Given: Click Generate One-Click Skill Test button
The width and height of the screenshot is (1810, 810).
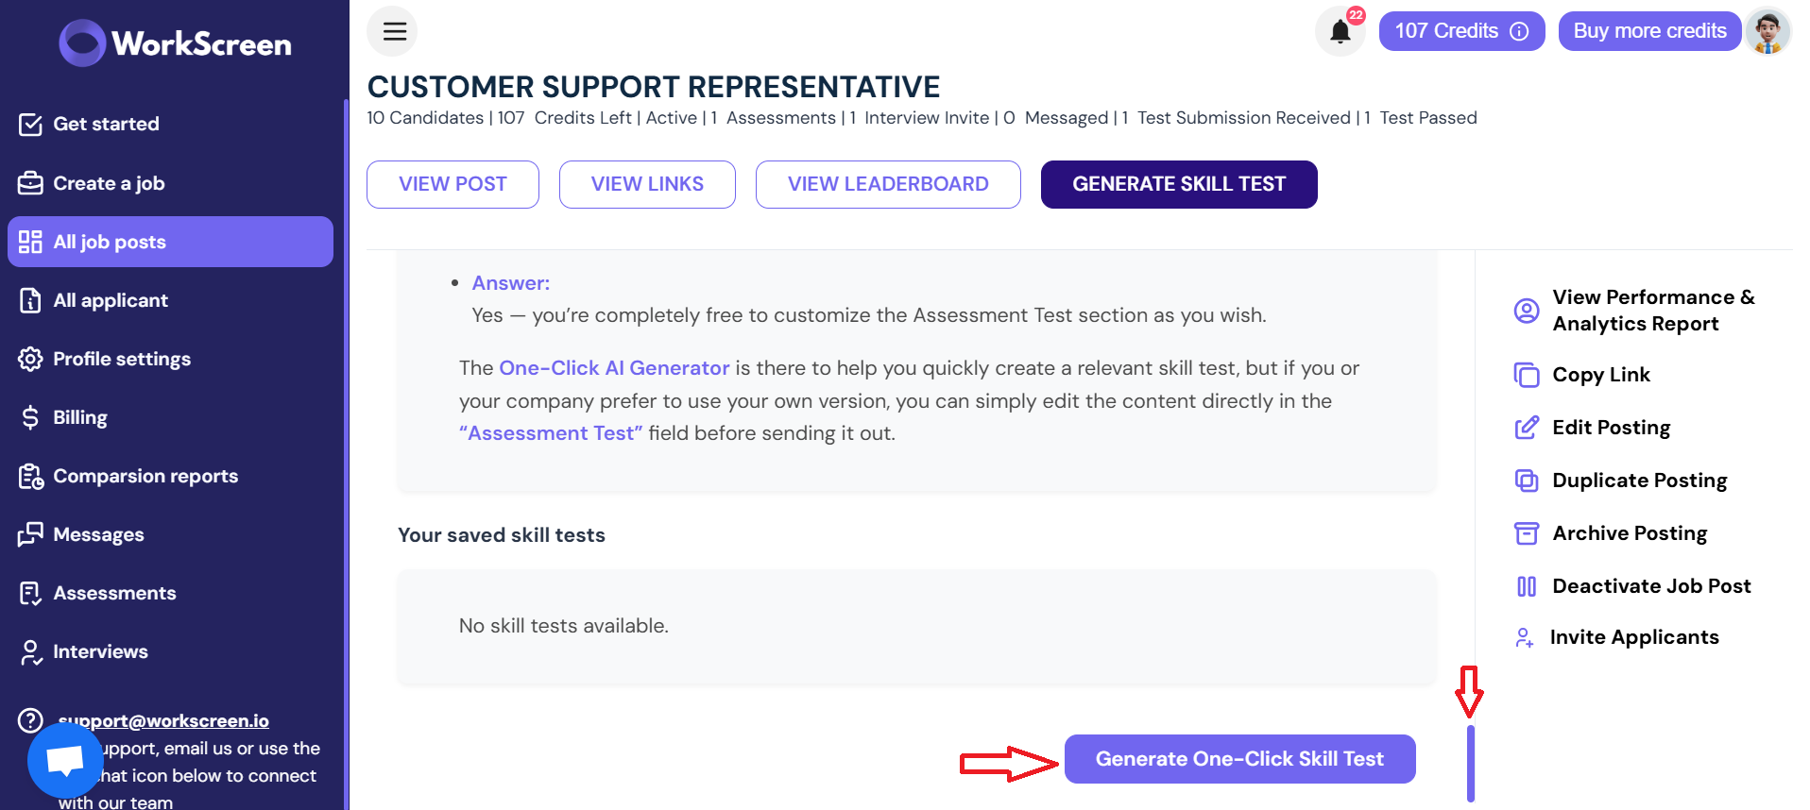Looking at the screenshot, I should 1239,759.
